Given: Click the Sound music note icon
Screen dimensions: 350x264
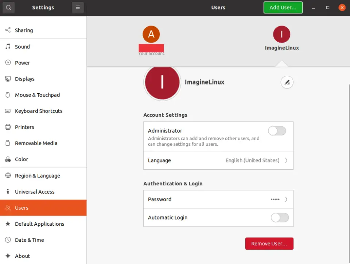Looking at the screenshot, I should pos(8,47).
